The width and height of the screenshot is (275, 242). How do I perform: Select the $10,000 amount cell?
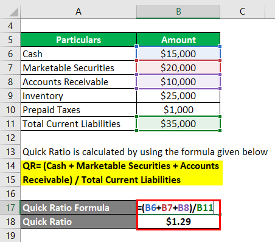coord(178,81)
